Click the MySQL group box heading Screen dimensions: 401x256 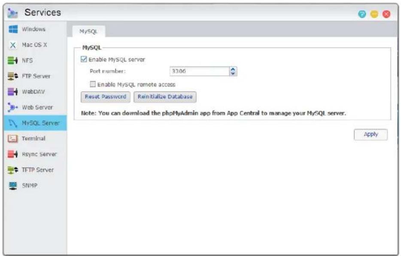coord(91,48)
